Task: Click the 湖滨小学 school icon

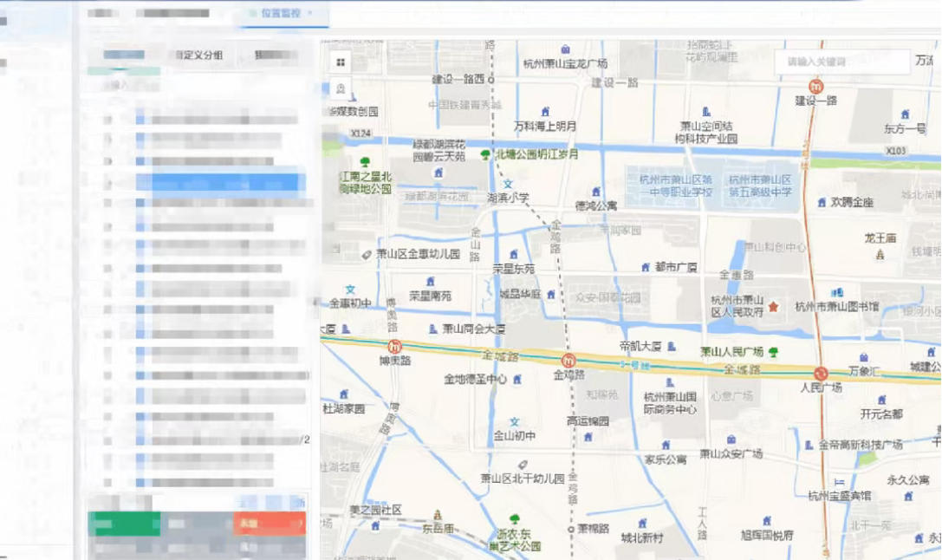Action: click(x=508, y=184)
